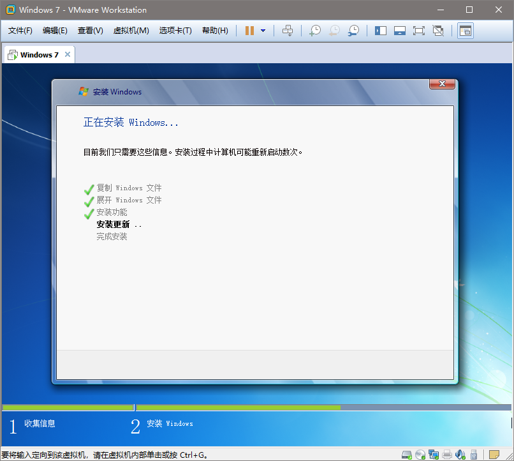Click the USB controller status icon

coord(474,455)
